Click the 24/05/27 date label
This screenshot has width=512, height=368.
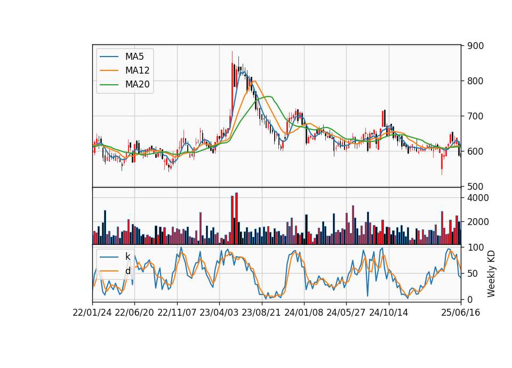point(346,313)
